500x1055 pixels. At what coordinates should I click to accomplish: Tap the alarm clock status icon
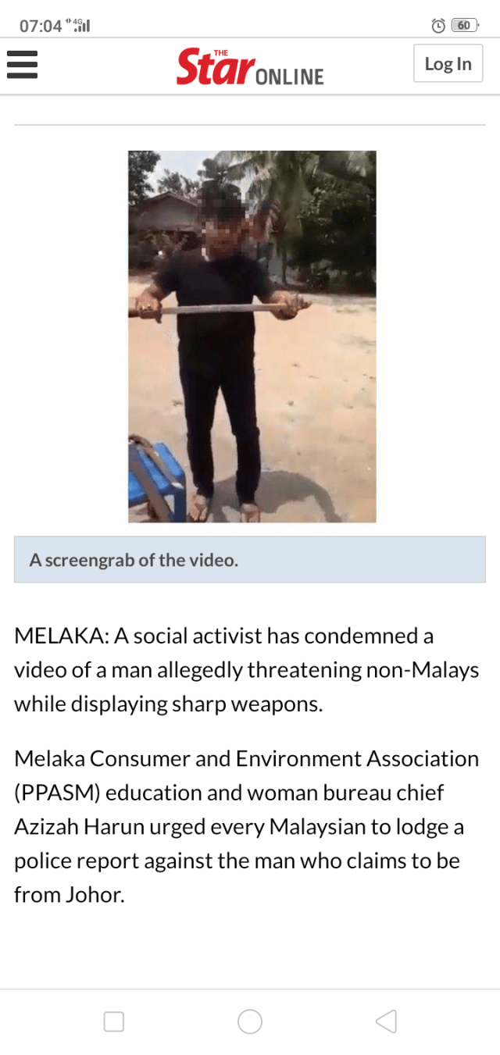[438, 26]
